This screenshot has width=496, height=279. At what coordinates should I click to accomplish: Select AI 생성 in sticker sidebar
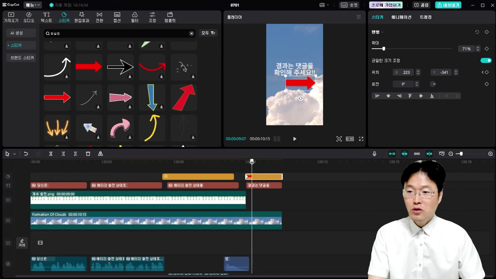click(21, 33)
